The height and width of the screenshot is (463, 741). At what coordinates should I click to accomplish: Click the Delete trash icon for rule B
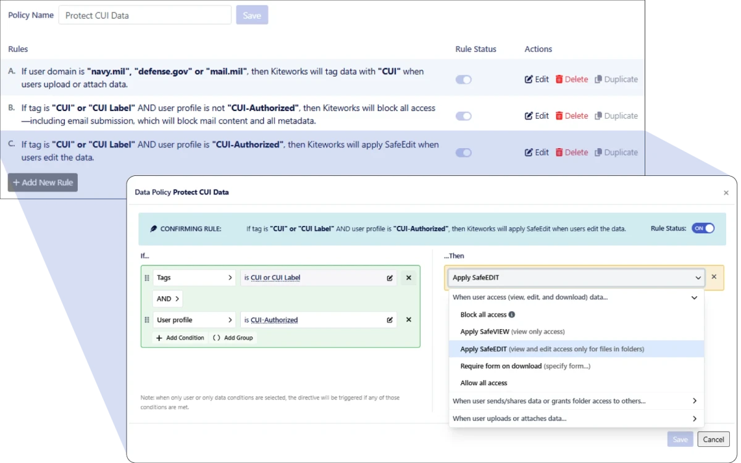(x=559, y=115)
